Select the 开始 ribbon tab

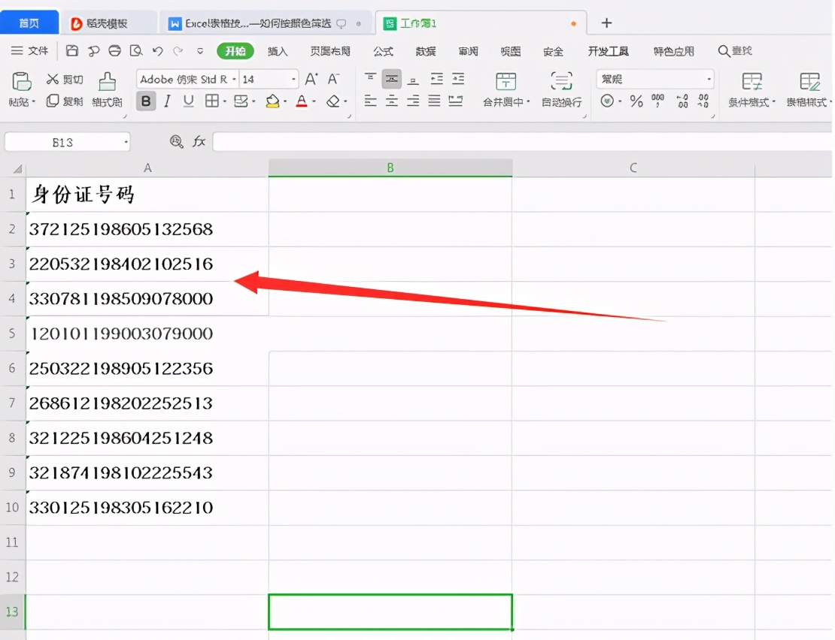pos(235,51)
